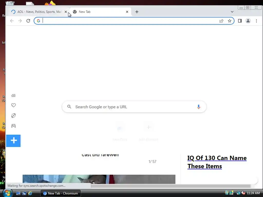Share this page icon
263x197 pixels.
click(221, 21)
